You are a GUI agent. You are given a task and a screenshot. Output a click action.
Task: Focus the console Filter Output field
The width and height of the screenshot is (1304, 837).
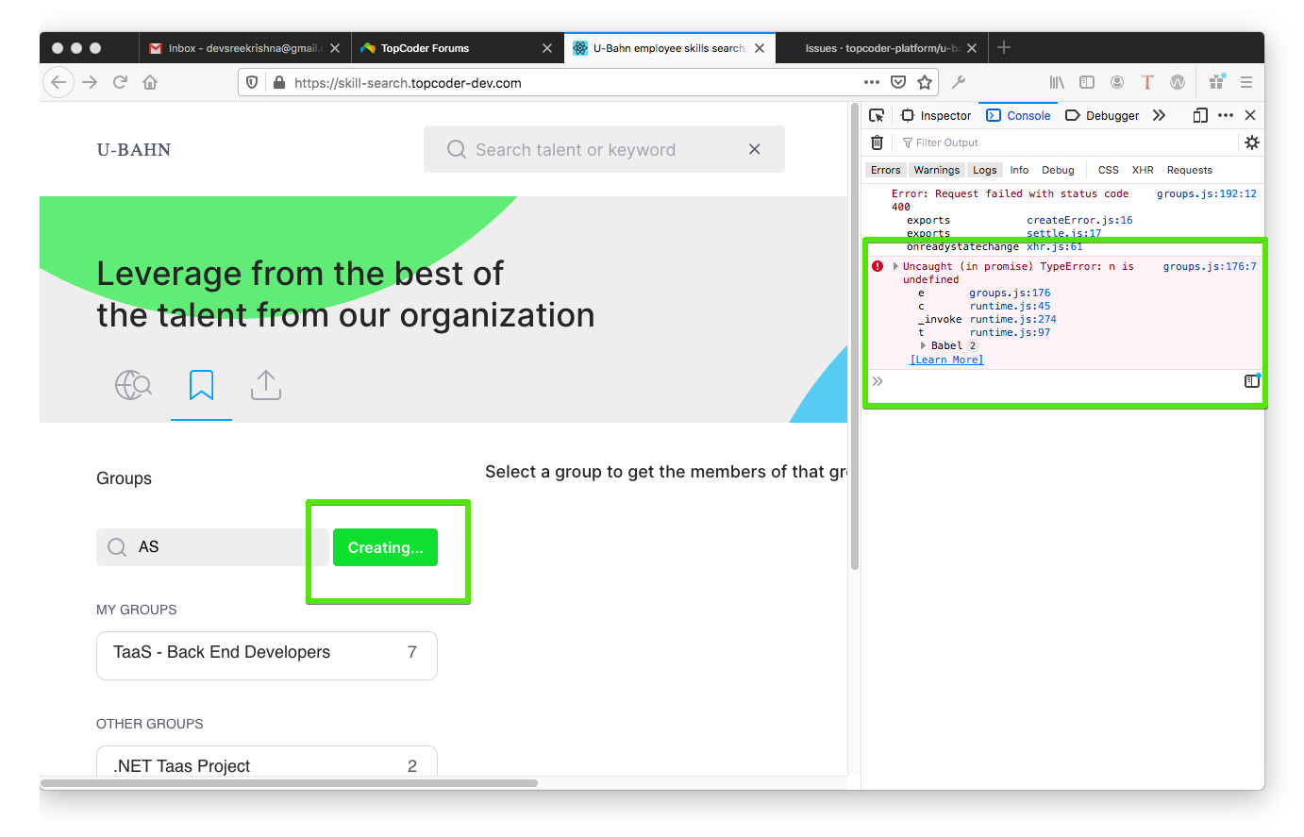[x=1066, y=142]
